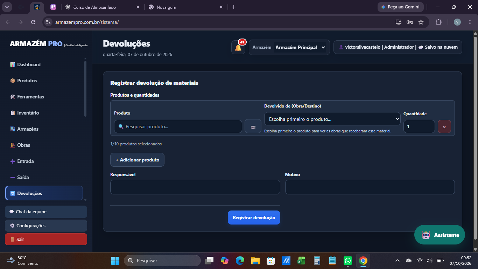Viewport: 478px width, 269px height.
Task: Select Inventário from the sidebar
Action: click(44, 113)
